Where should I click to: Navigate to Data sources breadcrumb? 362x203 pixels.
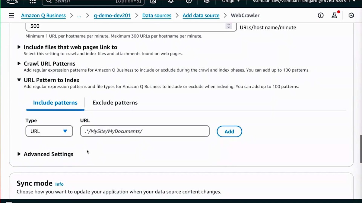pos(157,16)
